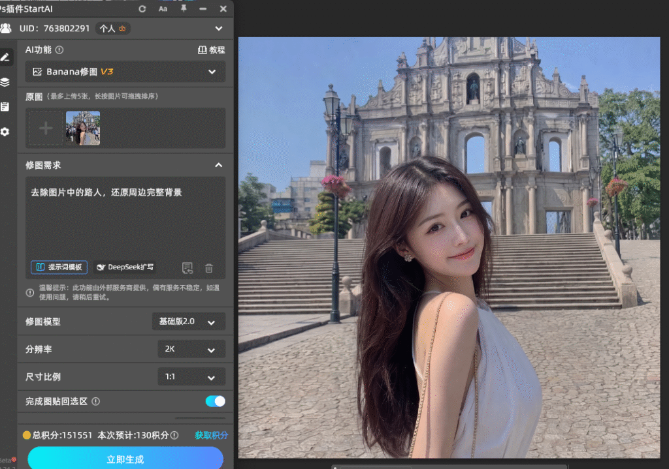Click the 个人 account type badge
The width and height of the screenshot is (669, 469).
click(112, 29)
